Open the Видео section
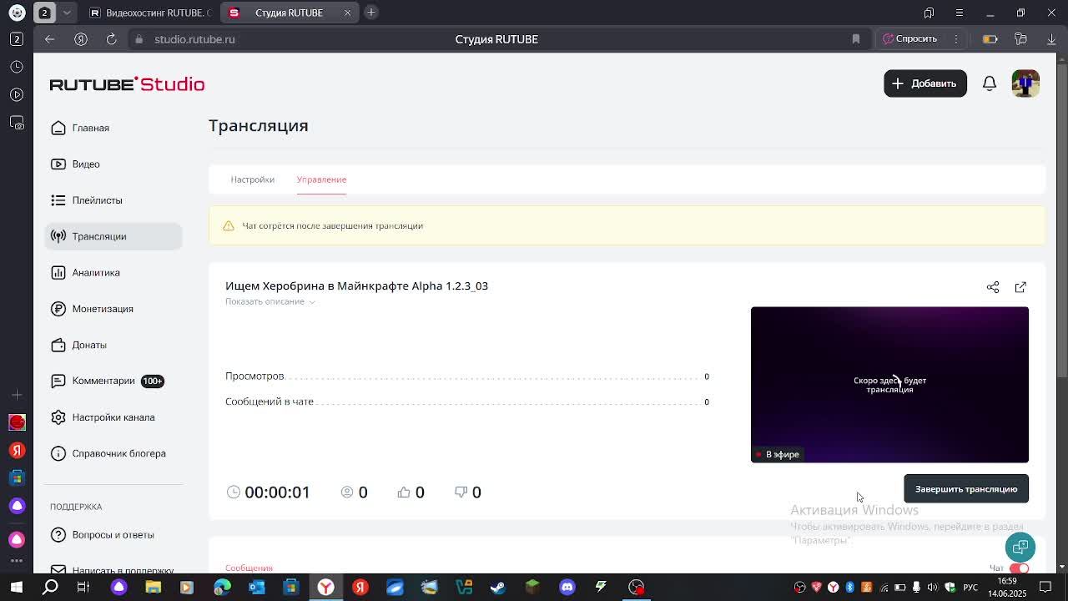1068x601 pixels. coord(113,164)
